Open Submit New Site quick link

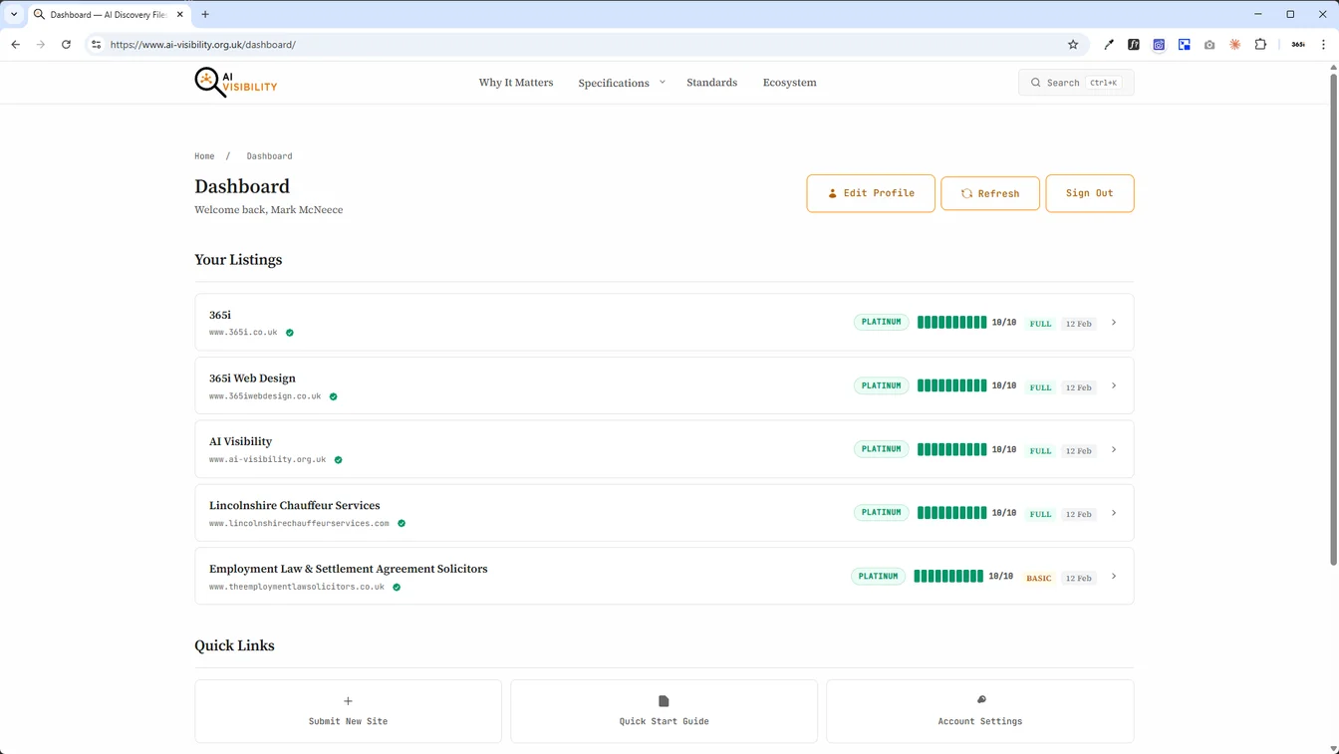tap(348, 711)
